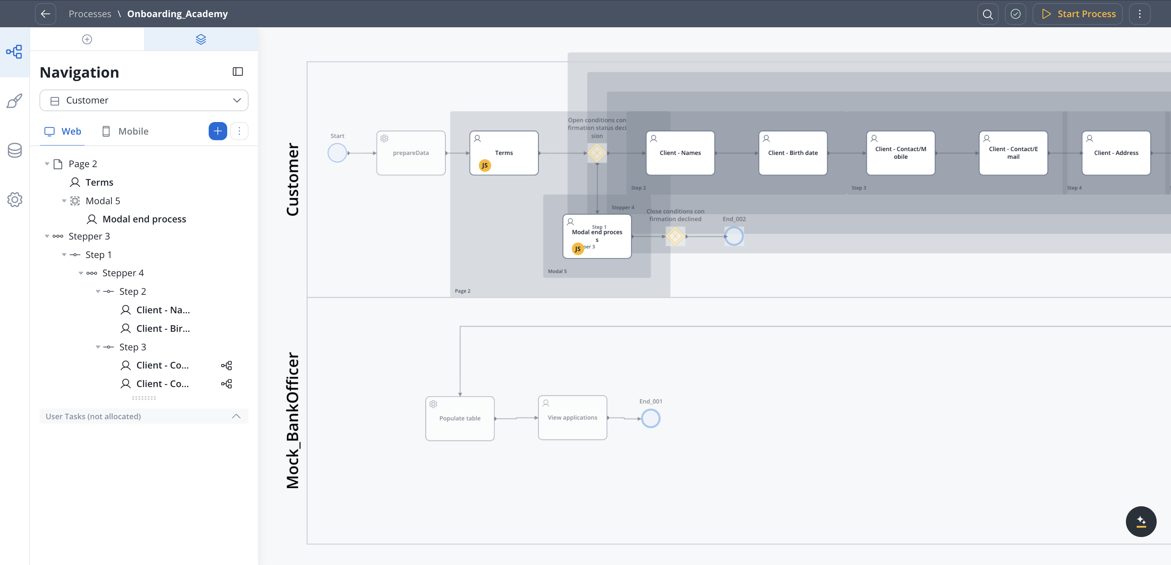This screenshot has height=565, width=1171.
Task: Collapse User Tasks (not allocated) section
Action: click(x=236, y=416)
